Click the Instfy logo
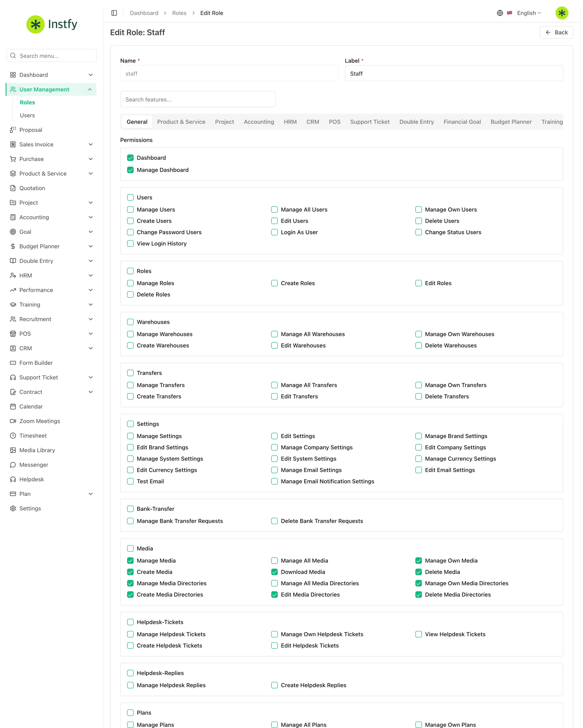 click(52, 24)
